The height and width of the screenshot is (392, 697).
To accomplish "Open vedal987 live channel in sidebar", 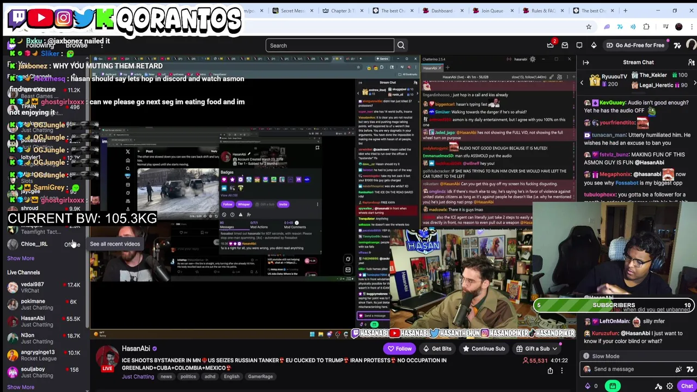I will coord(44,287).
